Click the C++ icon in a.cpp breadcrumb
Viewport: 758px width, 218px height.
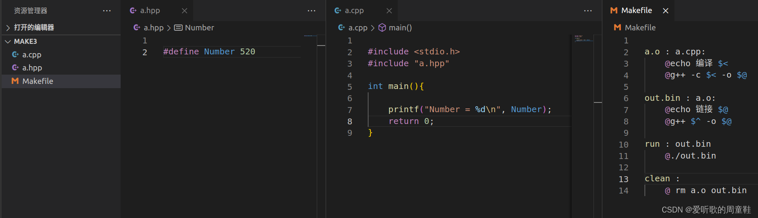point(341,27)
